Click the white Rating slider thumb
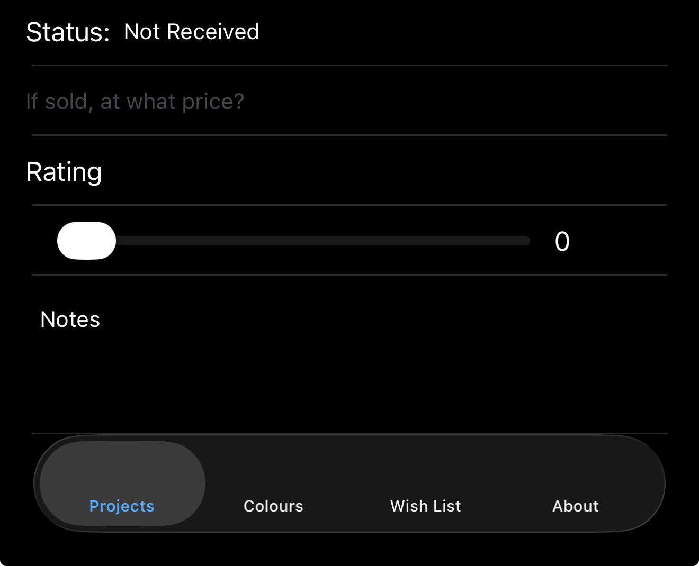699x566 pixels. (86, 241)
